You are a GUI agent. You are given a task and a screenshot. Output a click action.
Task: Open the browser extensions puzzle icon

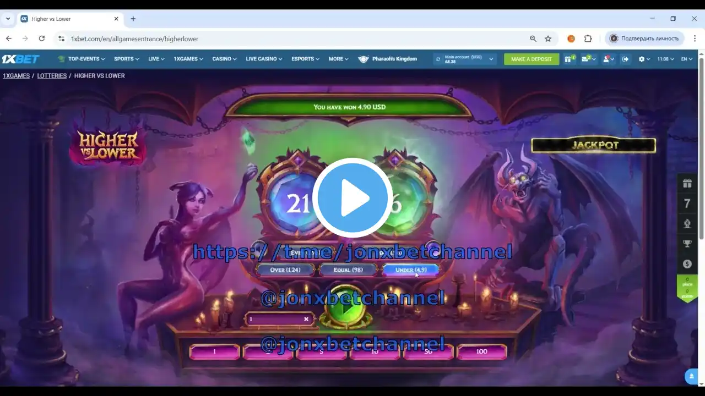point(588,38)
